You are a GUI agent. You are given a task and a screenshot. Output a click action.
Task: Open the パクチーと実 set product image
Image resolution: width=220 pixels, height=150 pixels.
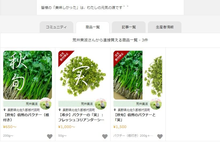click(138, 75)
